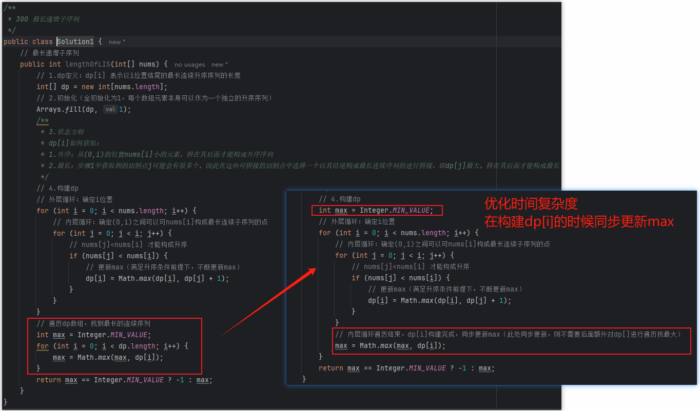Click the 'new *' hint after Solution1
The image size is (700, 411).
pos(117,42)
